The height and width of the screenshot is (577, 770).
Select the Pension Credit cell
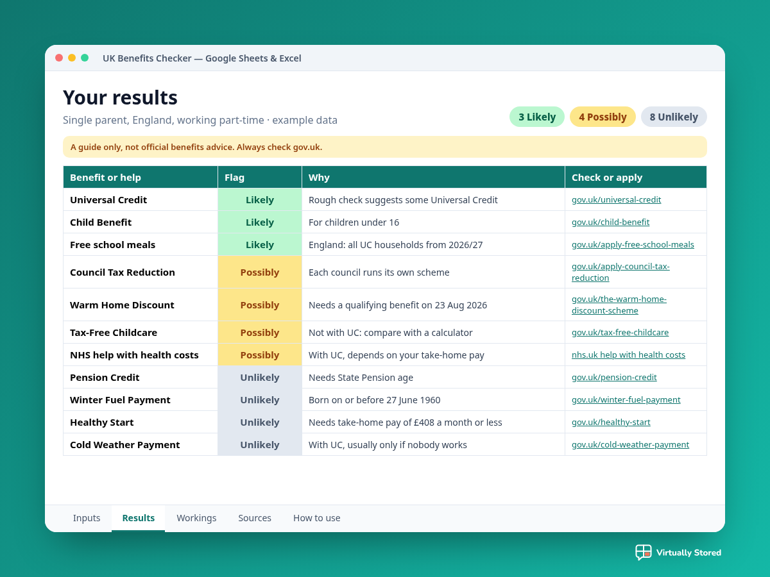pos(141,377)
